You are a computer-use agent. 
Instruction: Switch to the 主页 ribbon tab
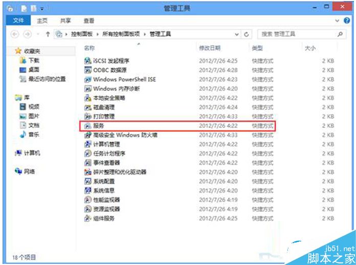(x=42, y=21)
